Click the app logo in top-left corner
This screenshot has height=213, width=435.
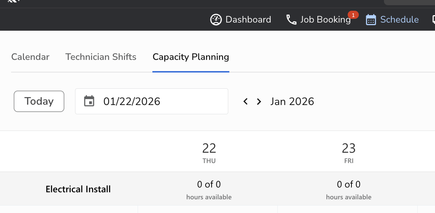14,1
